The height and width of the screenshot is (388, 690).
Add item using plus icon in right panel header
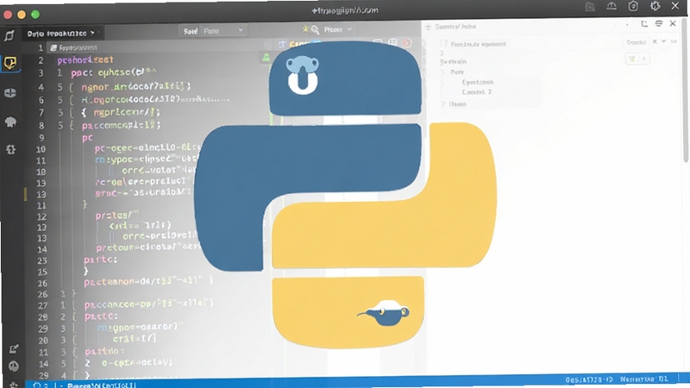click(428, 27)
